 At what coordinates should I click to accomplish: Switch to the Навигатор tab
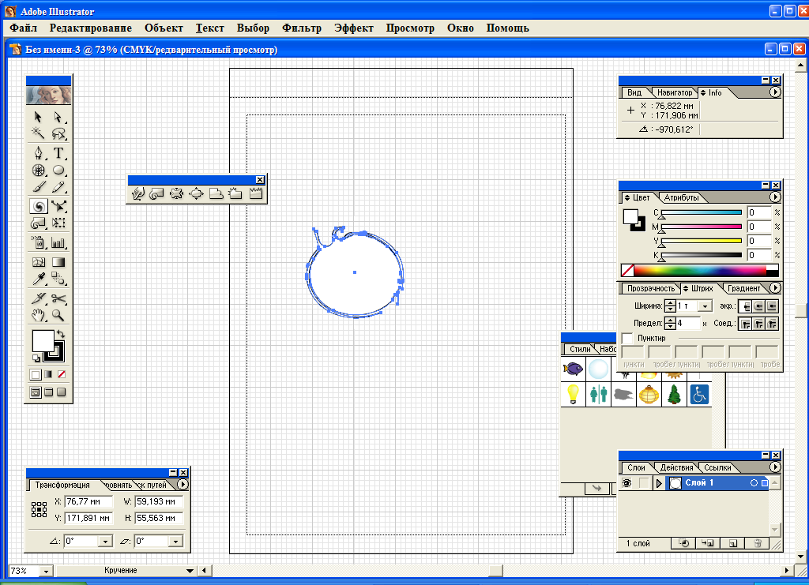pos(674,92)
